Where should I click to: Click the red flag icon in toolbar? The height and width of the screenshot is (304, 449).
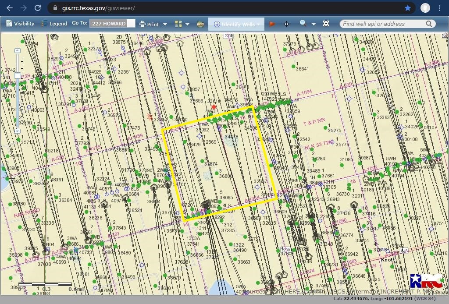click(x=272, y=24)
